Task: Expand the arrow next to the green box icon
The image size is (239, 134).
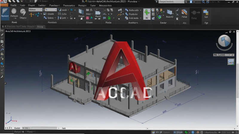Action: (114, 18)
